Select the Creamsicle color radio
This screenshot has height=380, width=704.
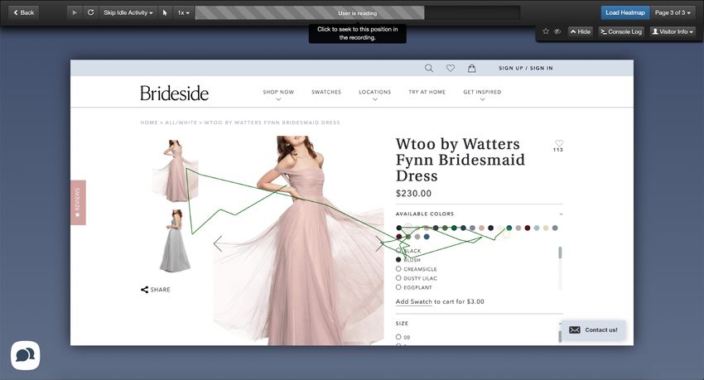click(x=398, y=269)
